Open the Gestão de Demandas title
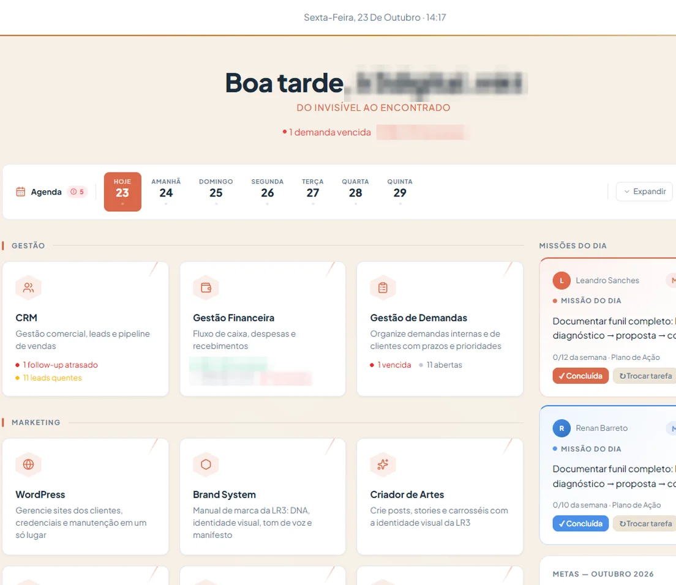 pos(419,318)
